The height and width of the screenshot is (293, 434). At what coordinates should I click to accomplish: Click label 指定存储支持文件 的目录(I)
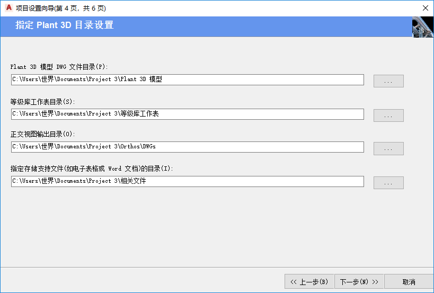(92, 168)
